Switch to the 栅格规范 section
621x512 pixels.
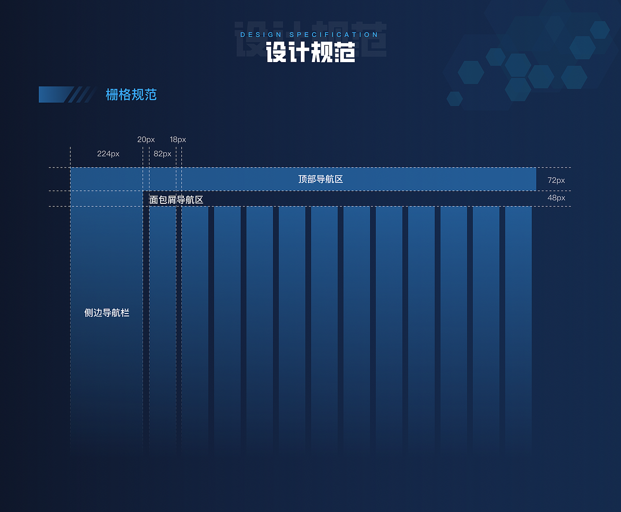[x=131, y=95]
